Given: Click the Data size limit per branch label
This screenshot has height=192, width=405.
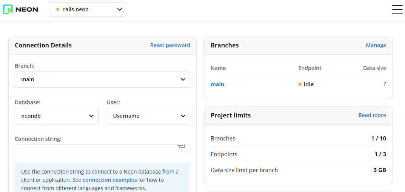Looking at the screenshot, I should pyautogui.click(x=244, y=170).
